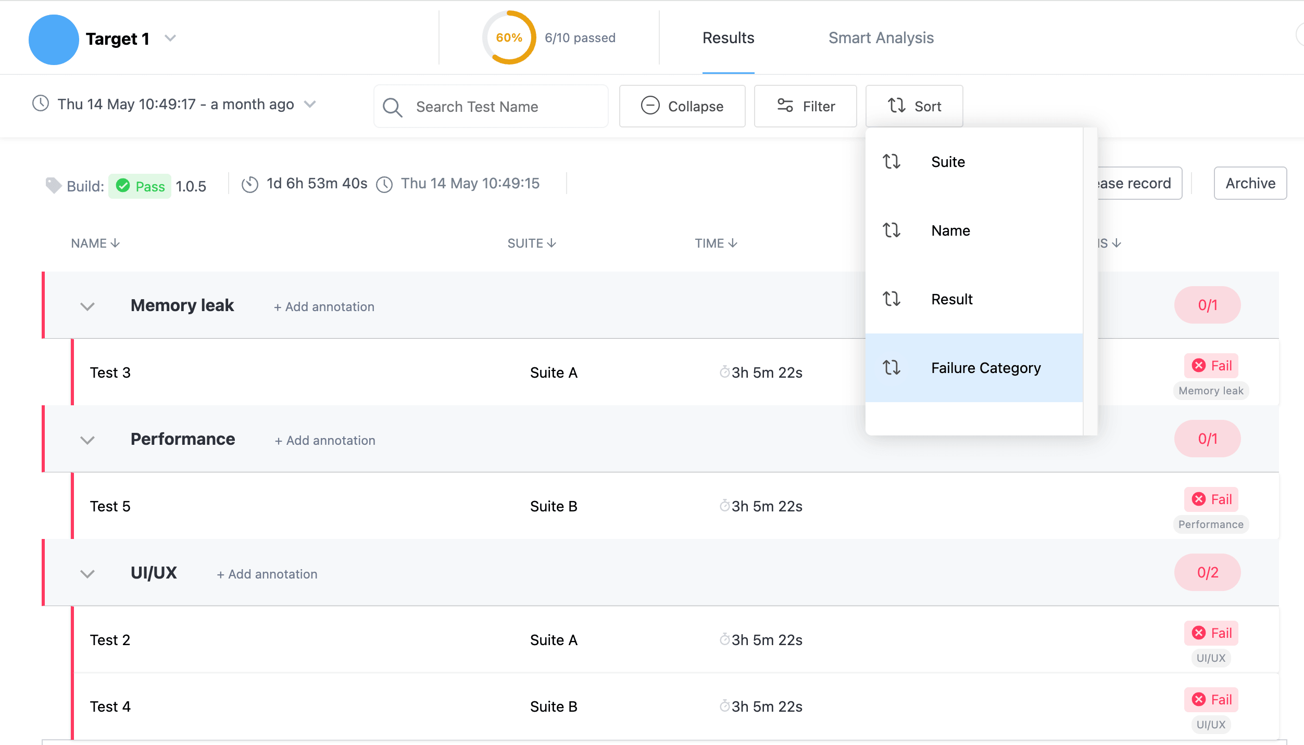Click the duration timer icon near 1d 6h
The height and width of the screenshot is (745, 1304).
click(250, 185)
